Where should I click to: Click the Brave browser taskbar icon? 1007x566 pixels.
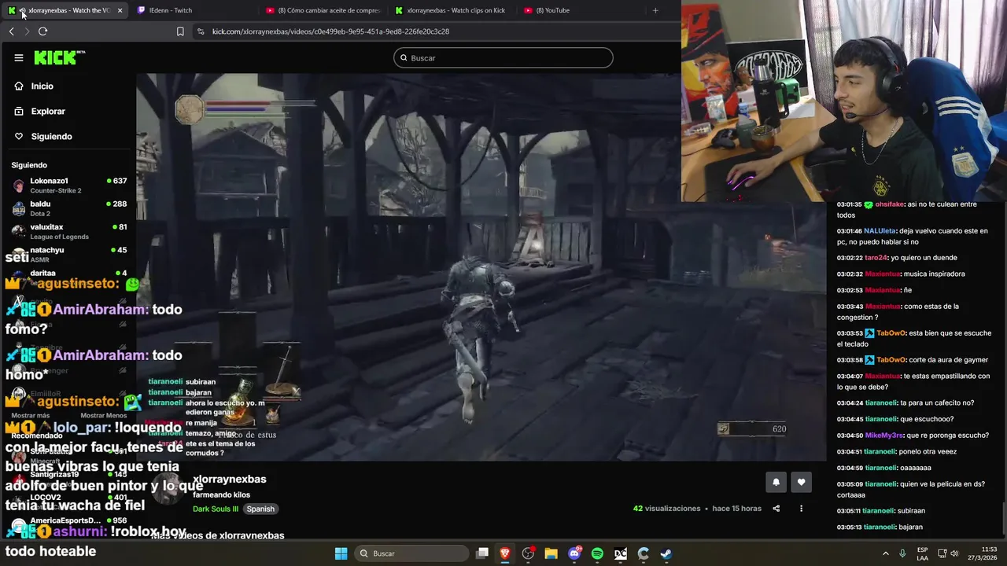(505, 553)
